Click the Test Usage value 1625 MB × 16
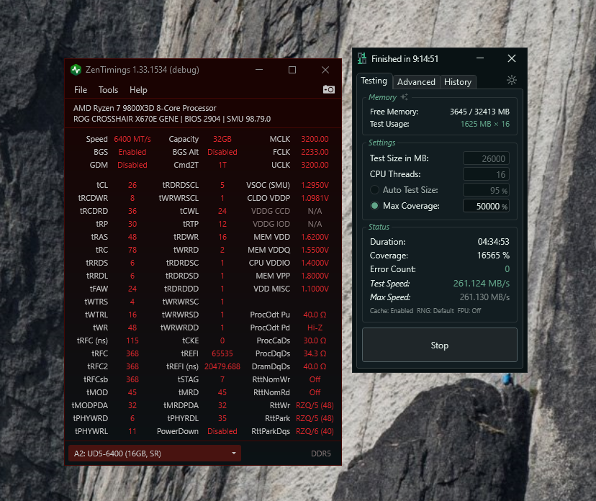The image size is (596, 501). (485, 124)
